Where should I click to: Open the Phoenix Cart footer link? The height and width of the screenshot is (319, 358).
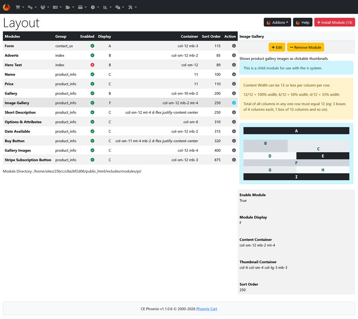coord(207,309)
